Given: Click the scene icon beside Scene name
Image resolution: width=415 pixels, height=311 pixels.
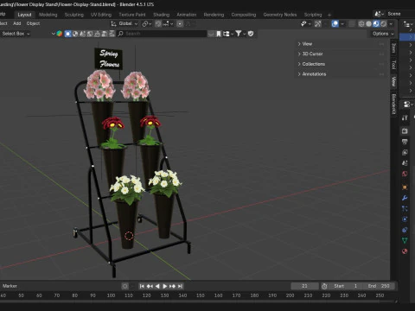Looking at the screenshot, I should click(x=379, y=14).
